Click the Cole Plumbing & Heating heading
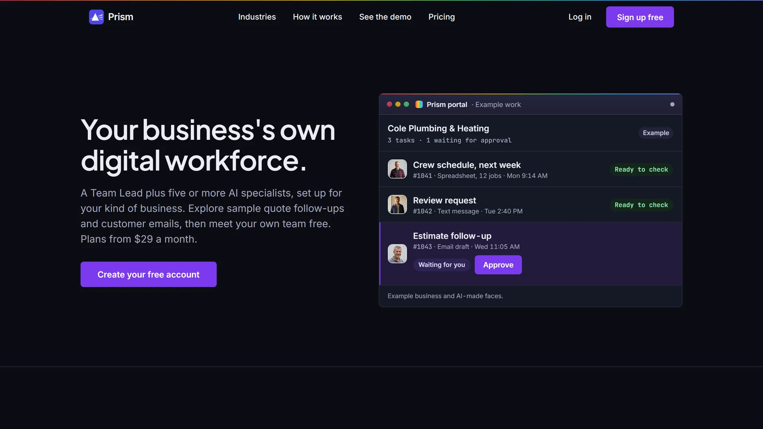This screenshot has width=763, height=429. click(x=438, y=128)
